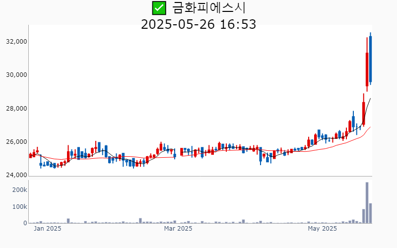Screen dimensions: 397x248
Task: Click the 24,000 price axis label
Action: tap(16, 175)
